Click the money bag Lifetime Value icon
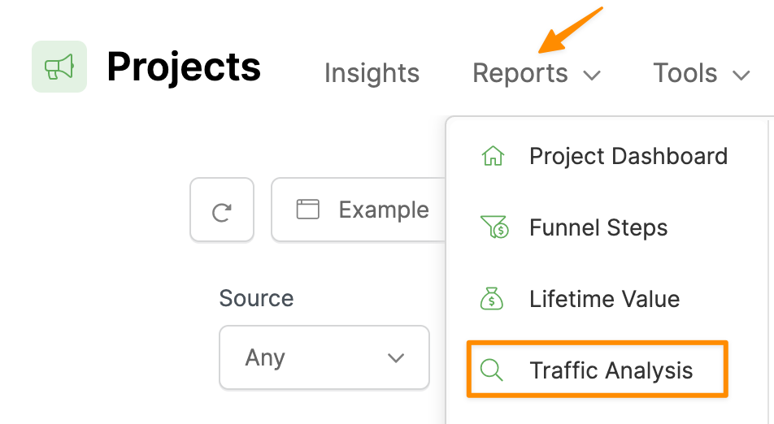This screenshot has width=774, height=424. coord(493,299)
